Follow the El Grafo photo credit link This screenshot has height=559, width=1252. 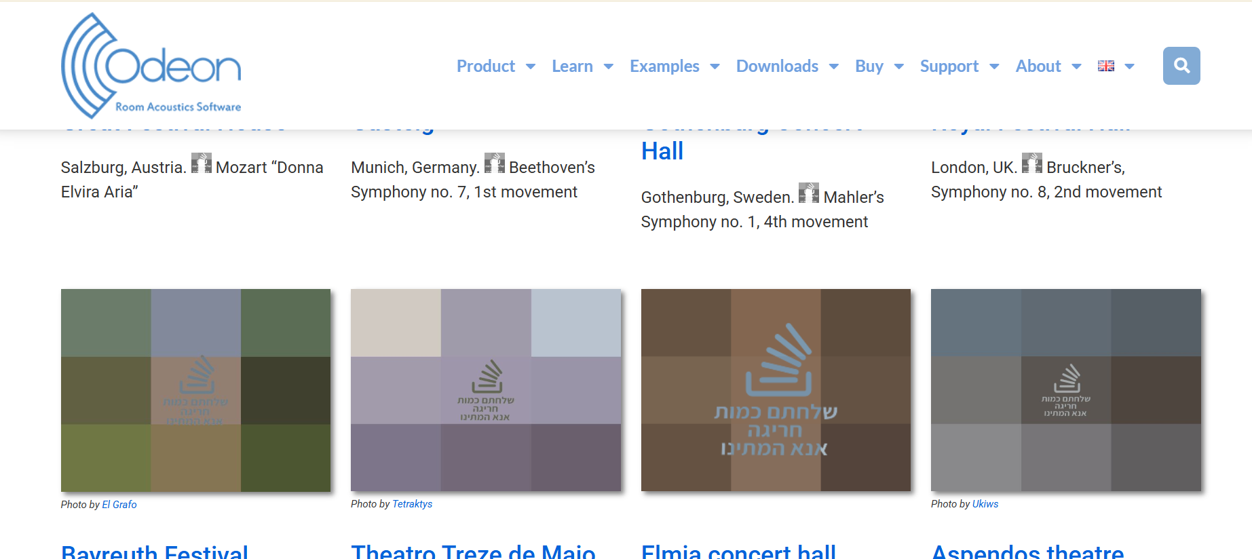click(119, 505)
